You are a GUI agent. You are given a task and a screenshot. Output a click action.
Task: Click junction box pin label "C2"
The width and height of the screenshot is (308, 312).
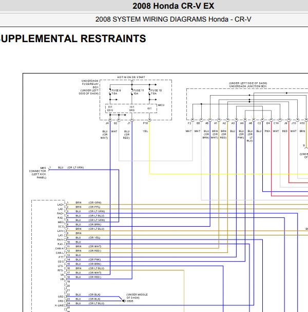coord(259,123)
